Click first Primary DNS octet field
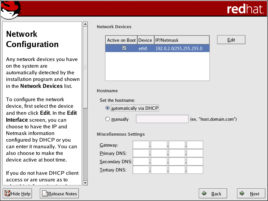268x201 pixels. click(141, 153)
